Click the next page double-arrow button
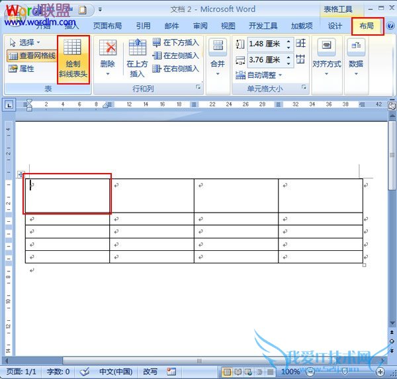The width and height of the screenshot is (397, 379). (x=392, y=351)
